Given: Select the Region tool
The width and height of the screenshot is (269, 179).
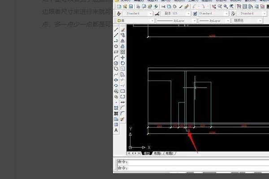Looking at the screenshot, I should point(116,119).
